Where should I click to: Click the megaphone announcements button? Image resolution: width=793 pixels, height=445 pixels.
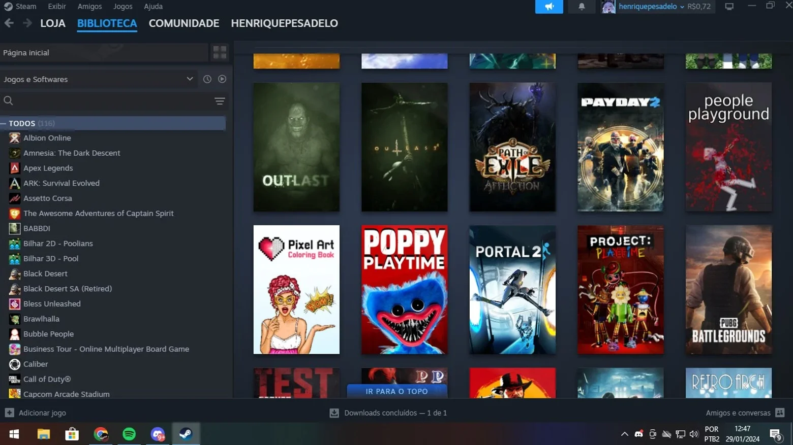click(549, 7)
